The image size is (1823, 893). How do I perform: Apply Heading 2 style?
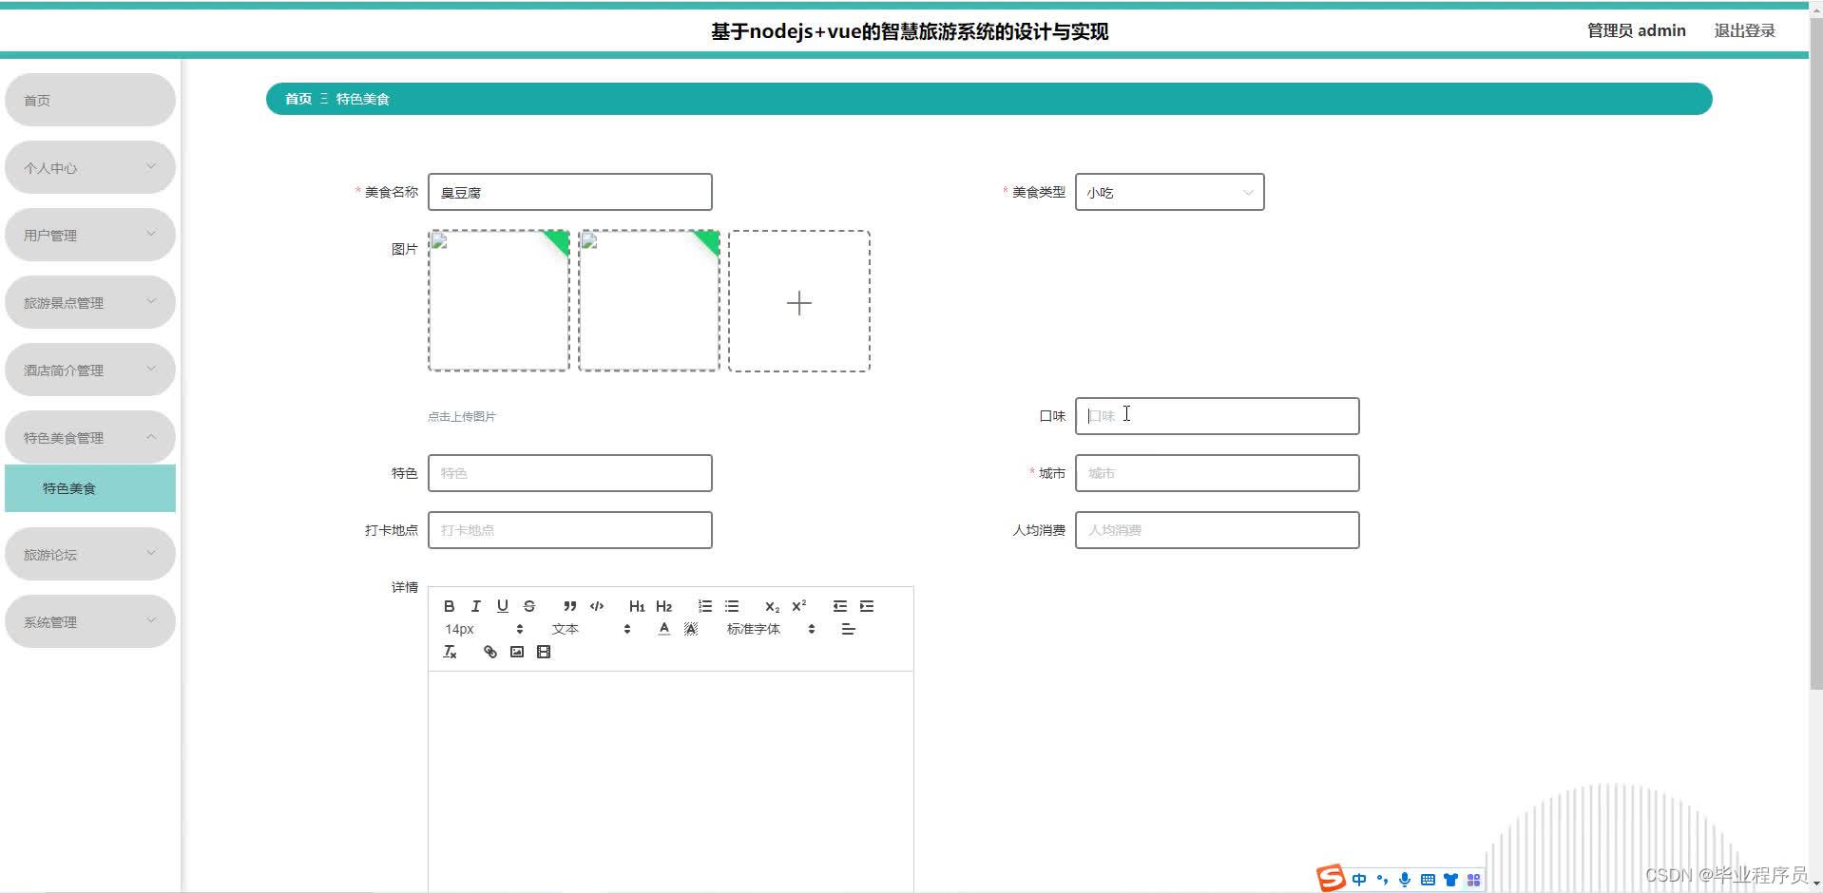pyautogui.click(x=663, y=606)
